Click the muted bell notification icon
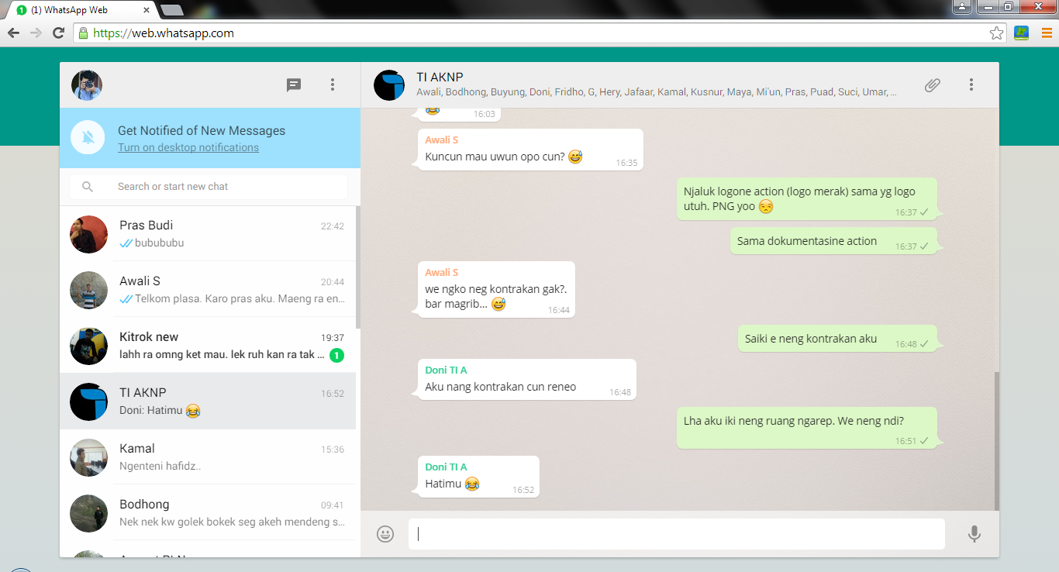1059x572 pixels. 88,138
